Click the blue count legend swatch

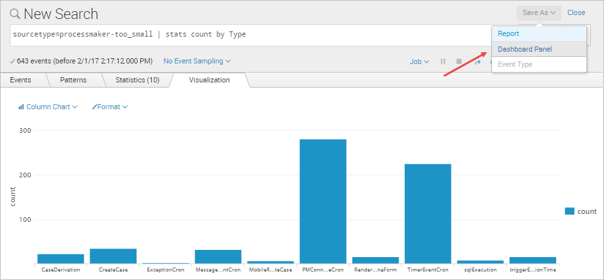click(569, 211)
